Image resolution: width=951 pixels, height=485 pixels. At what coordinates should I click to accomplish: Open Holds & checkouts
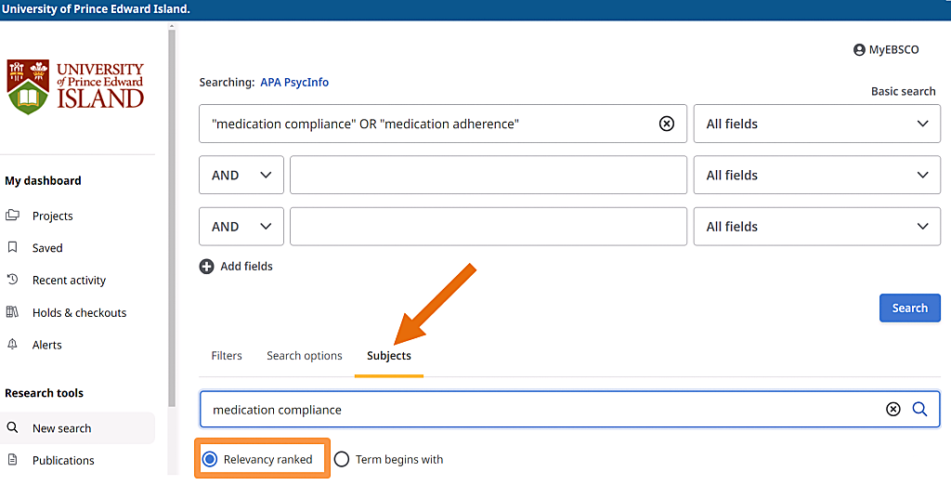[x=79, y=313]
